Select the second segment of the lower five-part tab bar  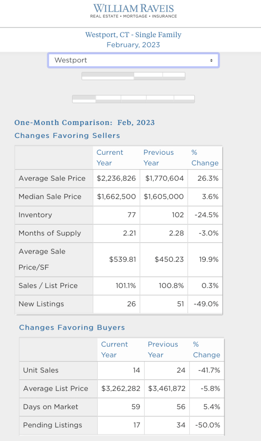tap(108, 99)
